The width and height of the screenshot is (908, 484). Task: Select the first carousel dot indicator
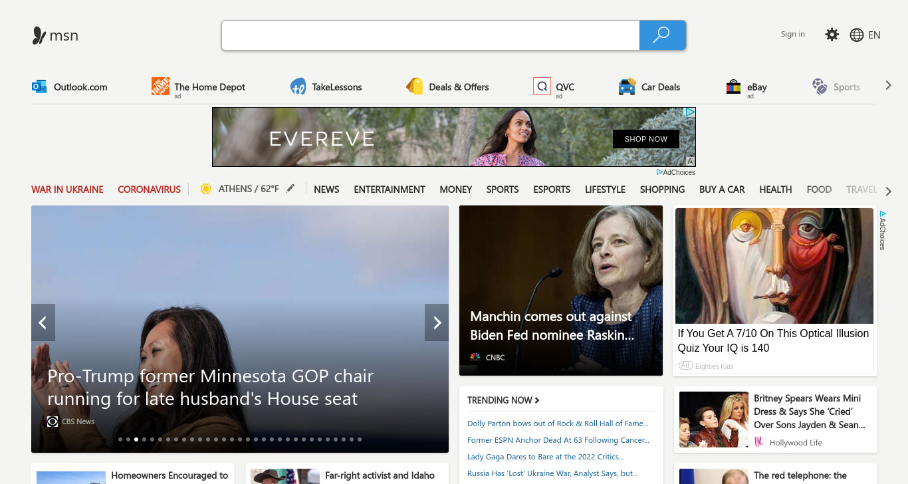click(x=120, y=439)
